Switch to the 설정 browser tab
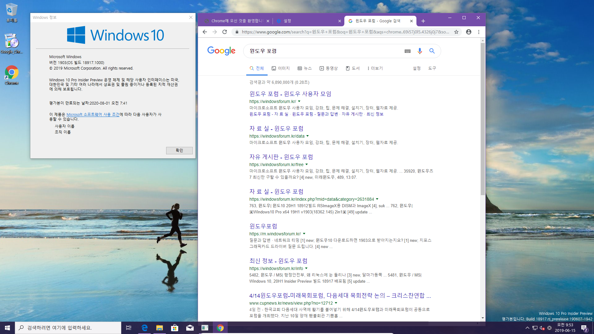 (306, 21)
